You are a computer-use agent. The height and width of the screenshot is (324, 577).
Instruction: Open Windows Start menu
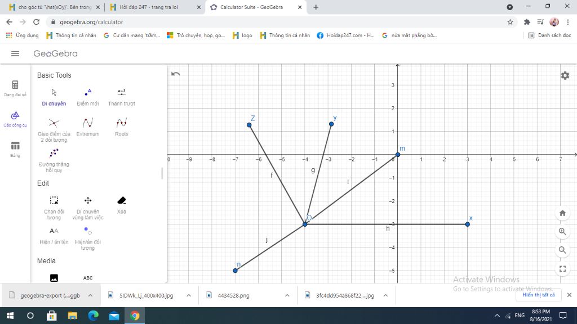(10, 316)
